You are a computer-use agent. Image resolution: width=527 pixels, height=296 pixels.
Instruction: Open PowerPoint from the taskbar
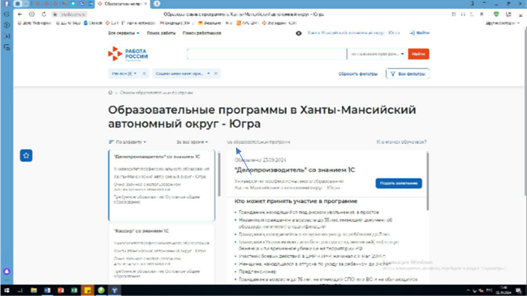pos(60,291)
